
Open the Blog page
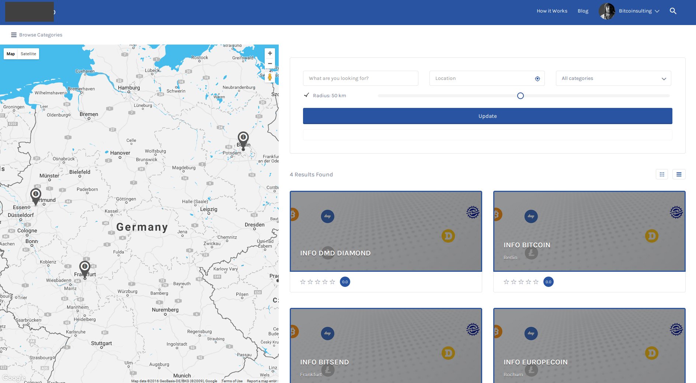pyautogui.click(x=583, y=11)
